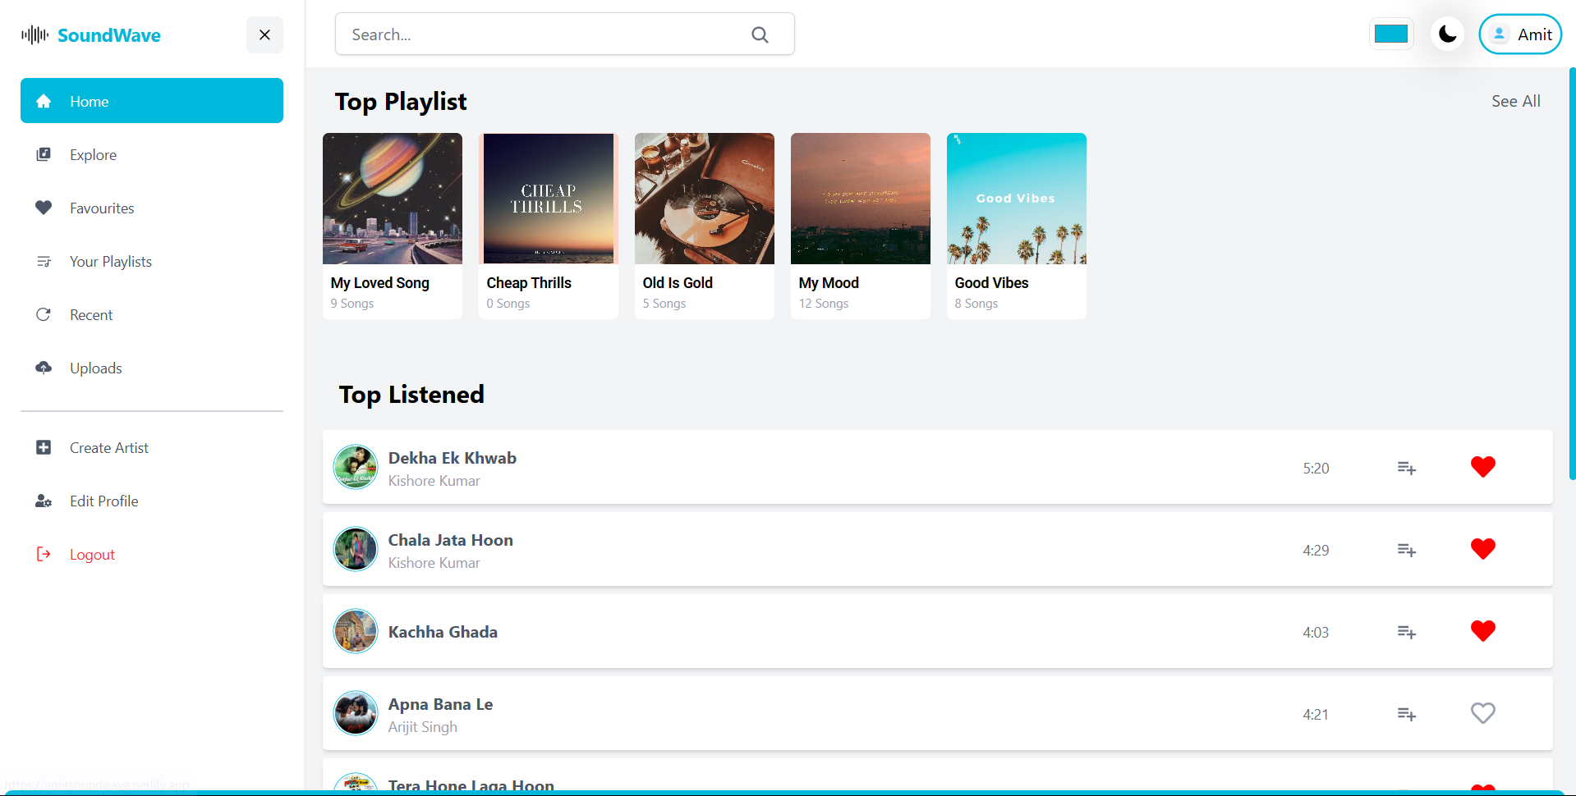The height and width of the screenshot is (796, 1576).
Task: View Recent songs
Action: [x=152, y=314]
